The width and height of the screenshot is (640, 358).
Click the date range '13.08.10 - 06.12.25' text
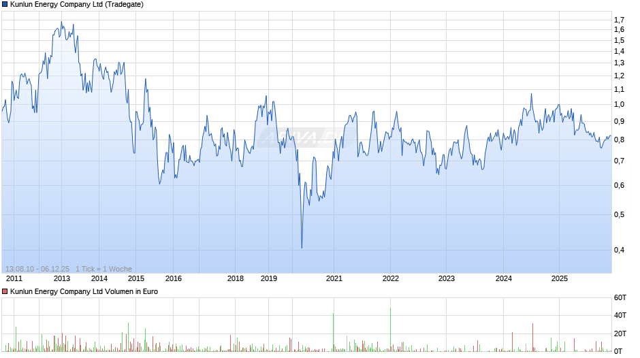[x=37, y=269]
